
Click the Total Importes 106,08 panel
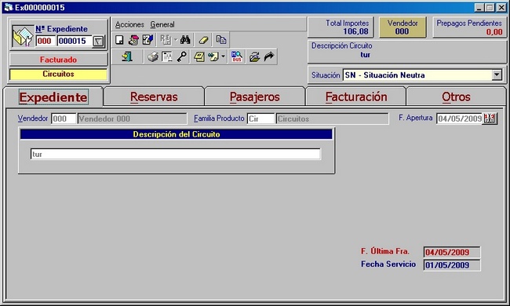point(341,27)
